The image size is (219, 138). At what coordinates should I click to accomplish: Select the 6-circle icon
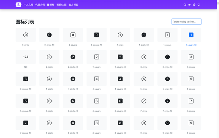coord(49,101)
